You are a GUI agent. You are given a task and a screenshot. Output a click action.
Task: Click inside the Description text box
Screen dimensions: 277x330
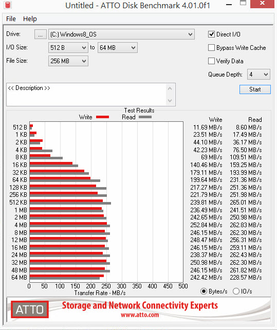tap(86, 95)
